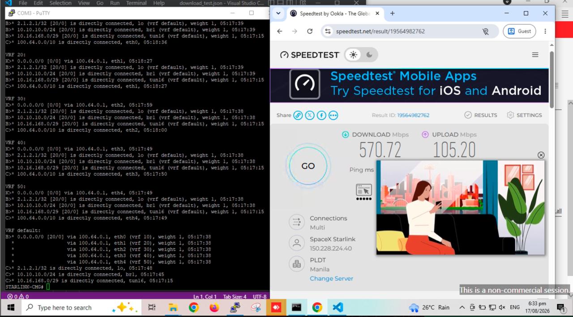This screenshot has width=573, height=317.
Task: Click the animated ad video thumbnail
Action: 460,208
